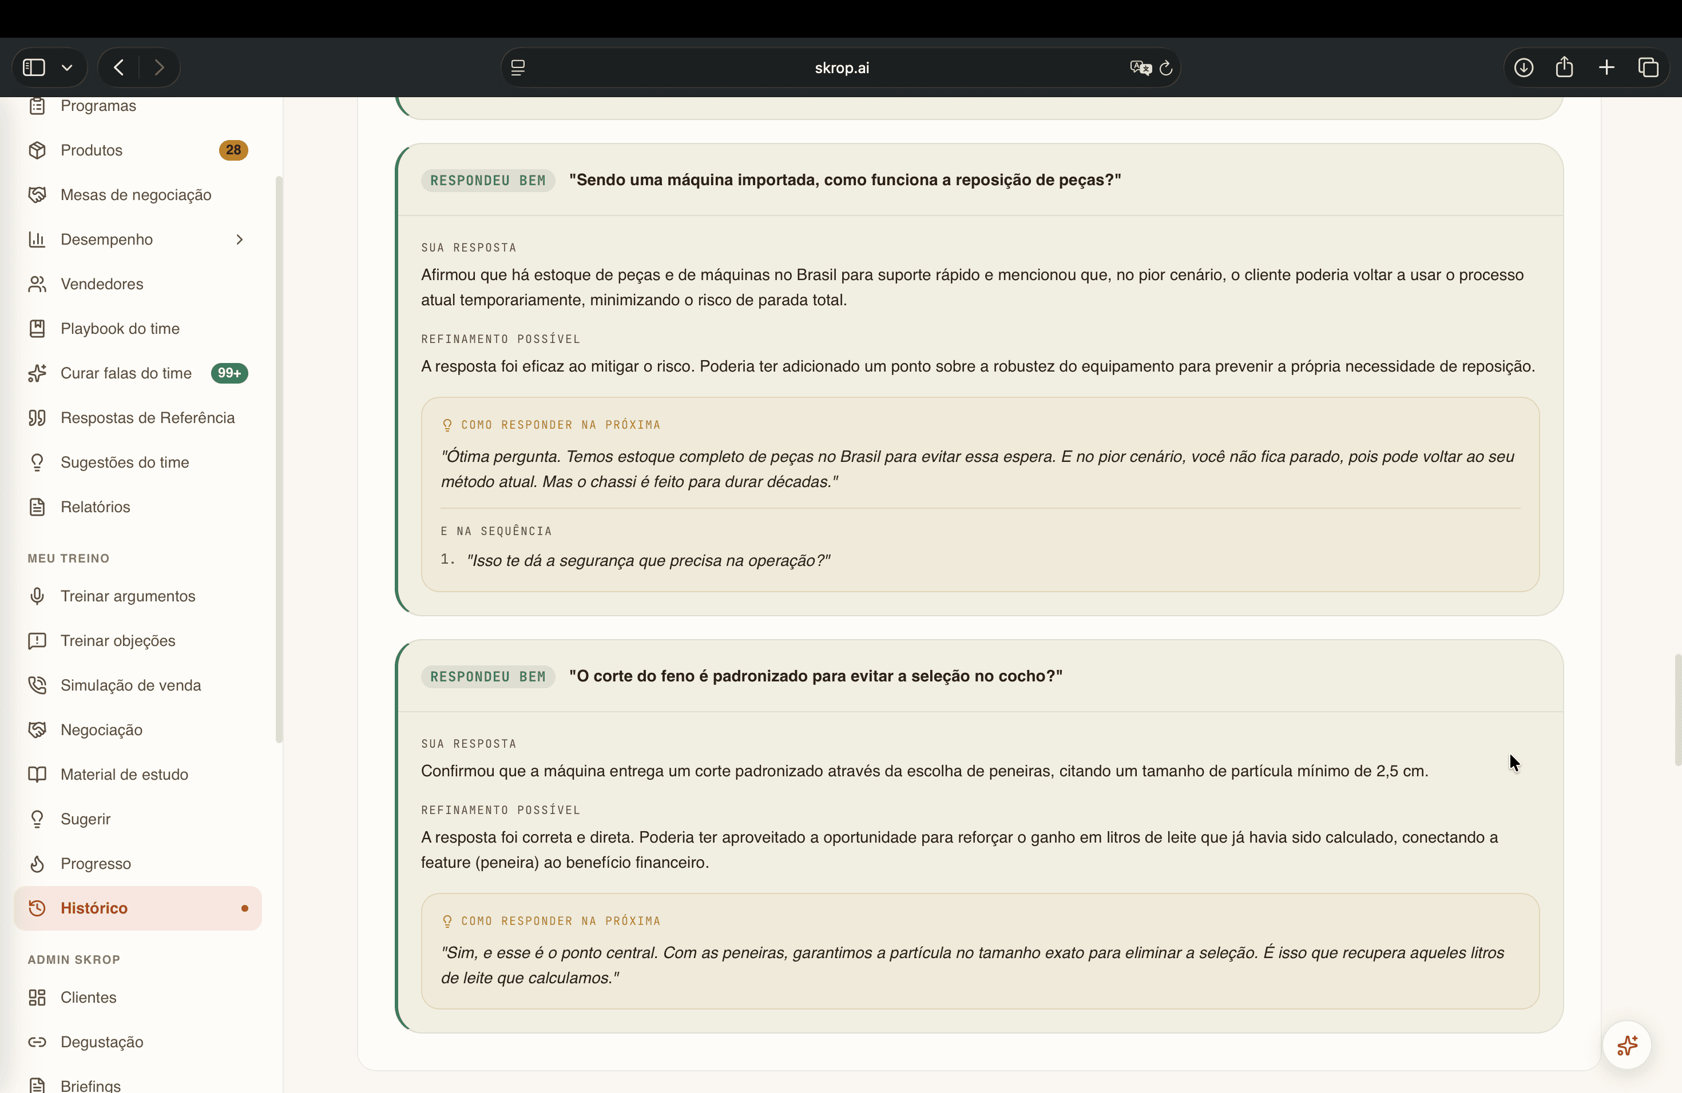Viewport: 1682px width, 1093px height.
Task: Open Clientes under Admin Skrop
Action: 138,997
